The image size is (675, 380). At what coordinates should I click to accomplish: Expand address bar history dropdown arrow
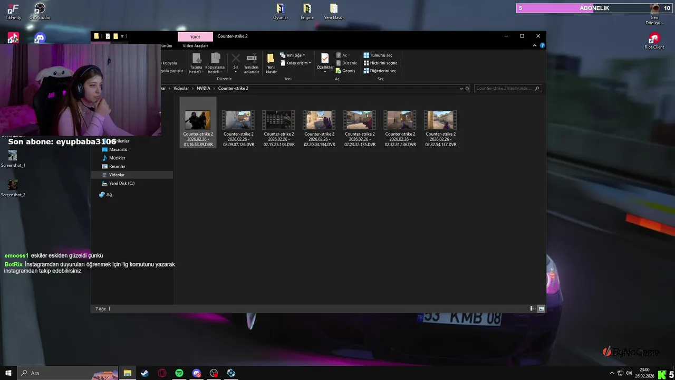click(x=461, y=89)
